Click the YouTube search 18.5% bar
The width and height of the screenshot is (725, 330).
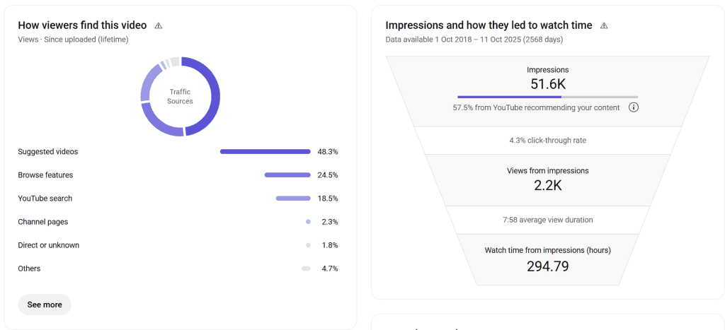pyautogui.click(x=293, y=199)
